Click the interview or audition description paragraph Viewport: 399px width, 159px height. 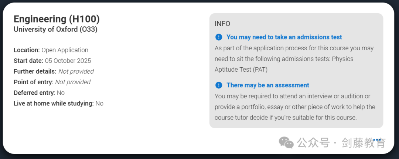pos(295,107)
